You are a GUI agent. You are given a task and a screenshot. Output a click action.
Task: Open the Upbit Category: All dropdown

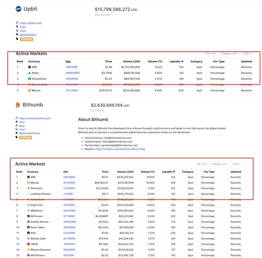point(229,54)
